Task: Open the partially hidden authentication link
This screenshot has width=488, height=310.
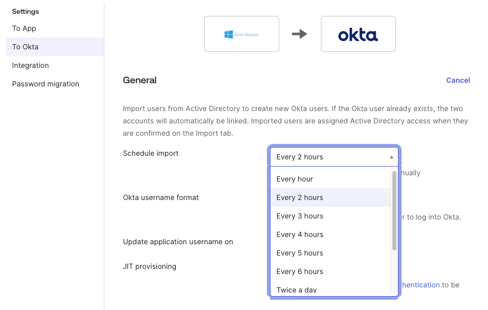Action: pyautogui.click(x=421, y=285)
